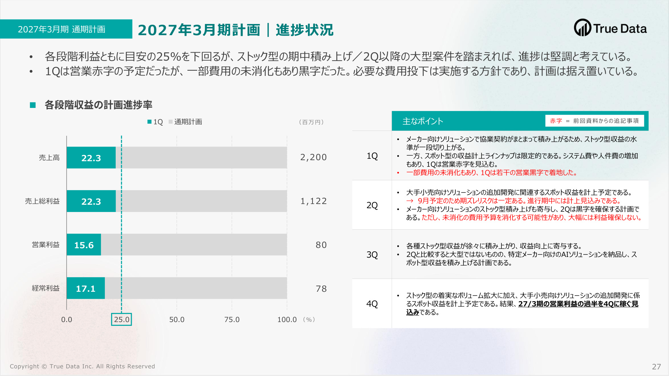
Task: Click the full-year plan value 80
Action: pyautogui.click(x=321, y=245)
